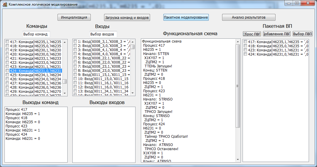Click 'Команда: H6235 = 1' in Выходы команд

23,114
